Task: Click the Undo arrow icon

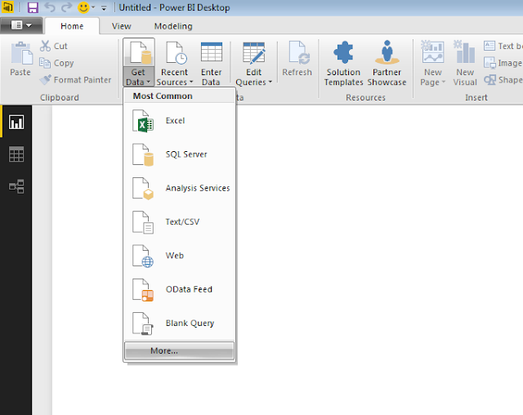Action: click(50, 7)
